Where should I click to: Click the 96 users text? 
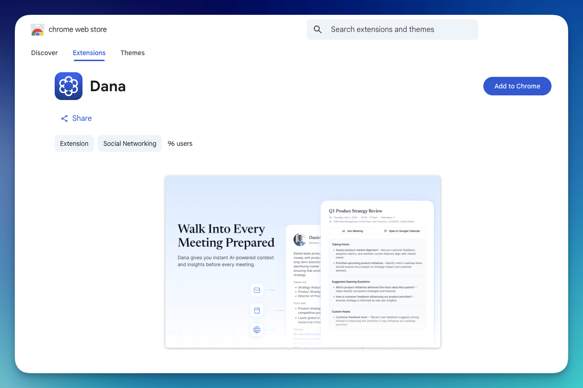point(180,144)
